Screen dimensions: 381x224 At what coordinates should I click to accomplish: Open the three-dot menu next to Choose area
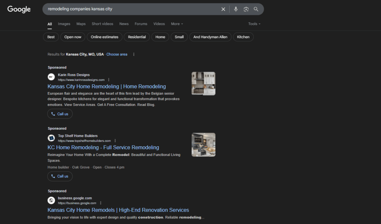[x=133, y=54]
